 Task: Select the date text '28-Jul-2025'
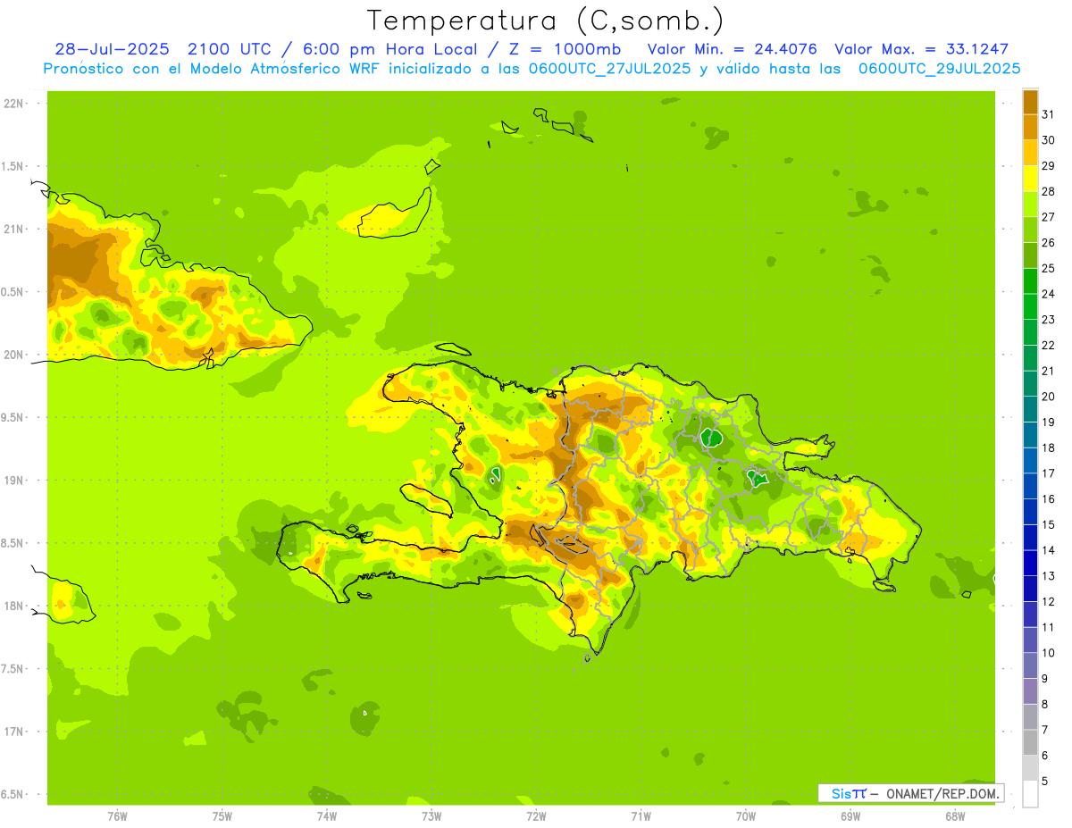[112, 49]
